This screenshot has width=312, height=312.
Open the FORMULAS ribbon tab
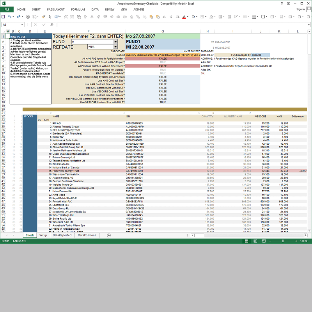78,9
